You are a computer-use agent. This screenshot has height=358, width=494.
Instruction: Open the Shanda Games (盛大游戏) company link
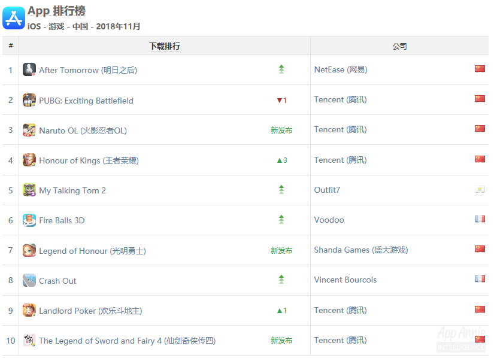point(361,250)
